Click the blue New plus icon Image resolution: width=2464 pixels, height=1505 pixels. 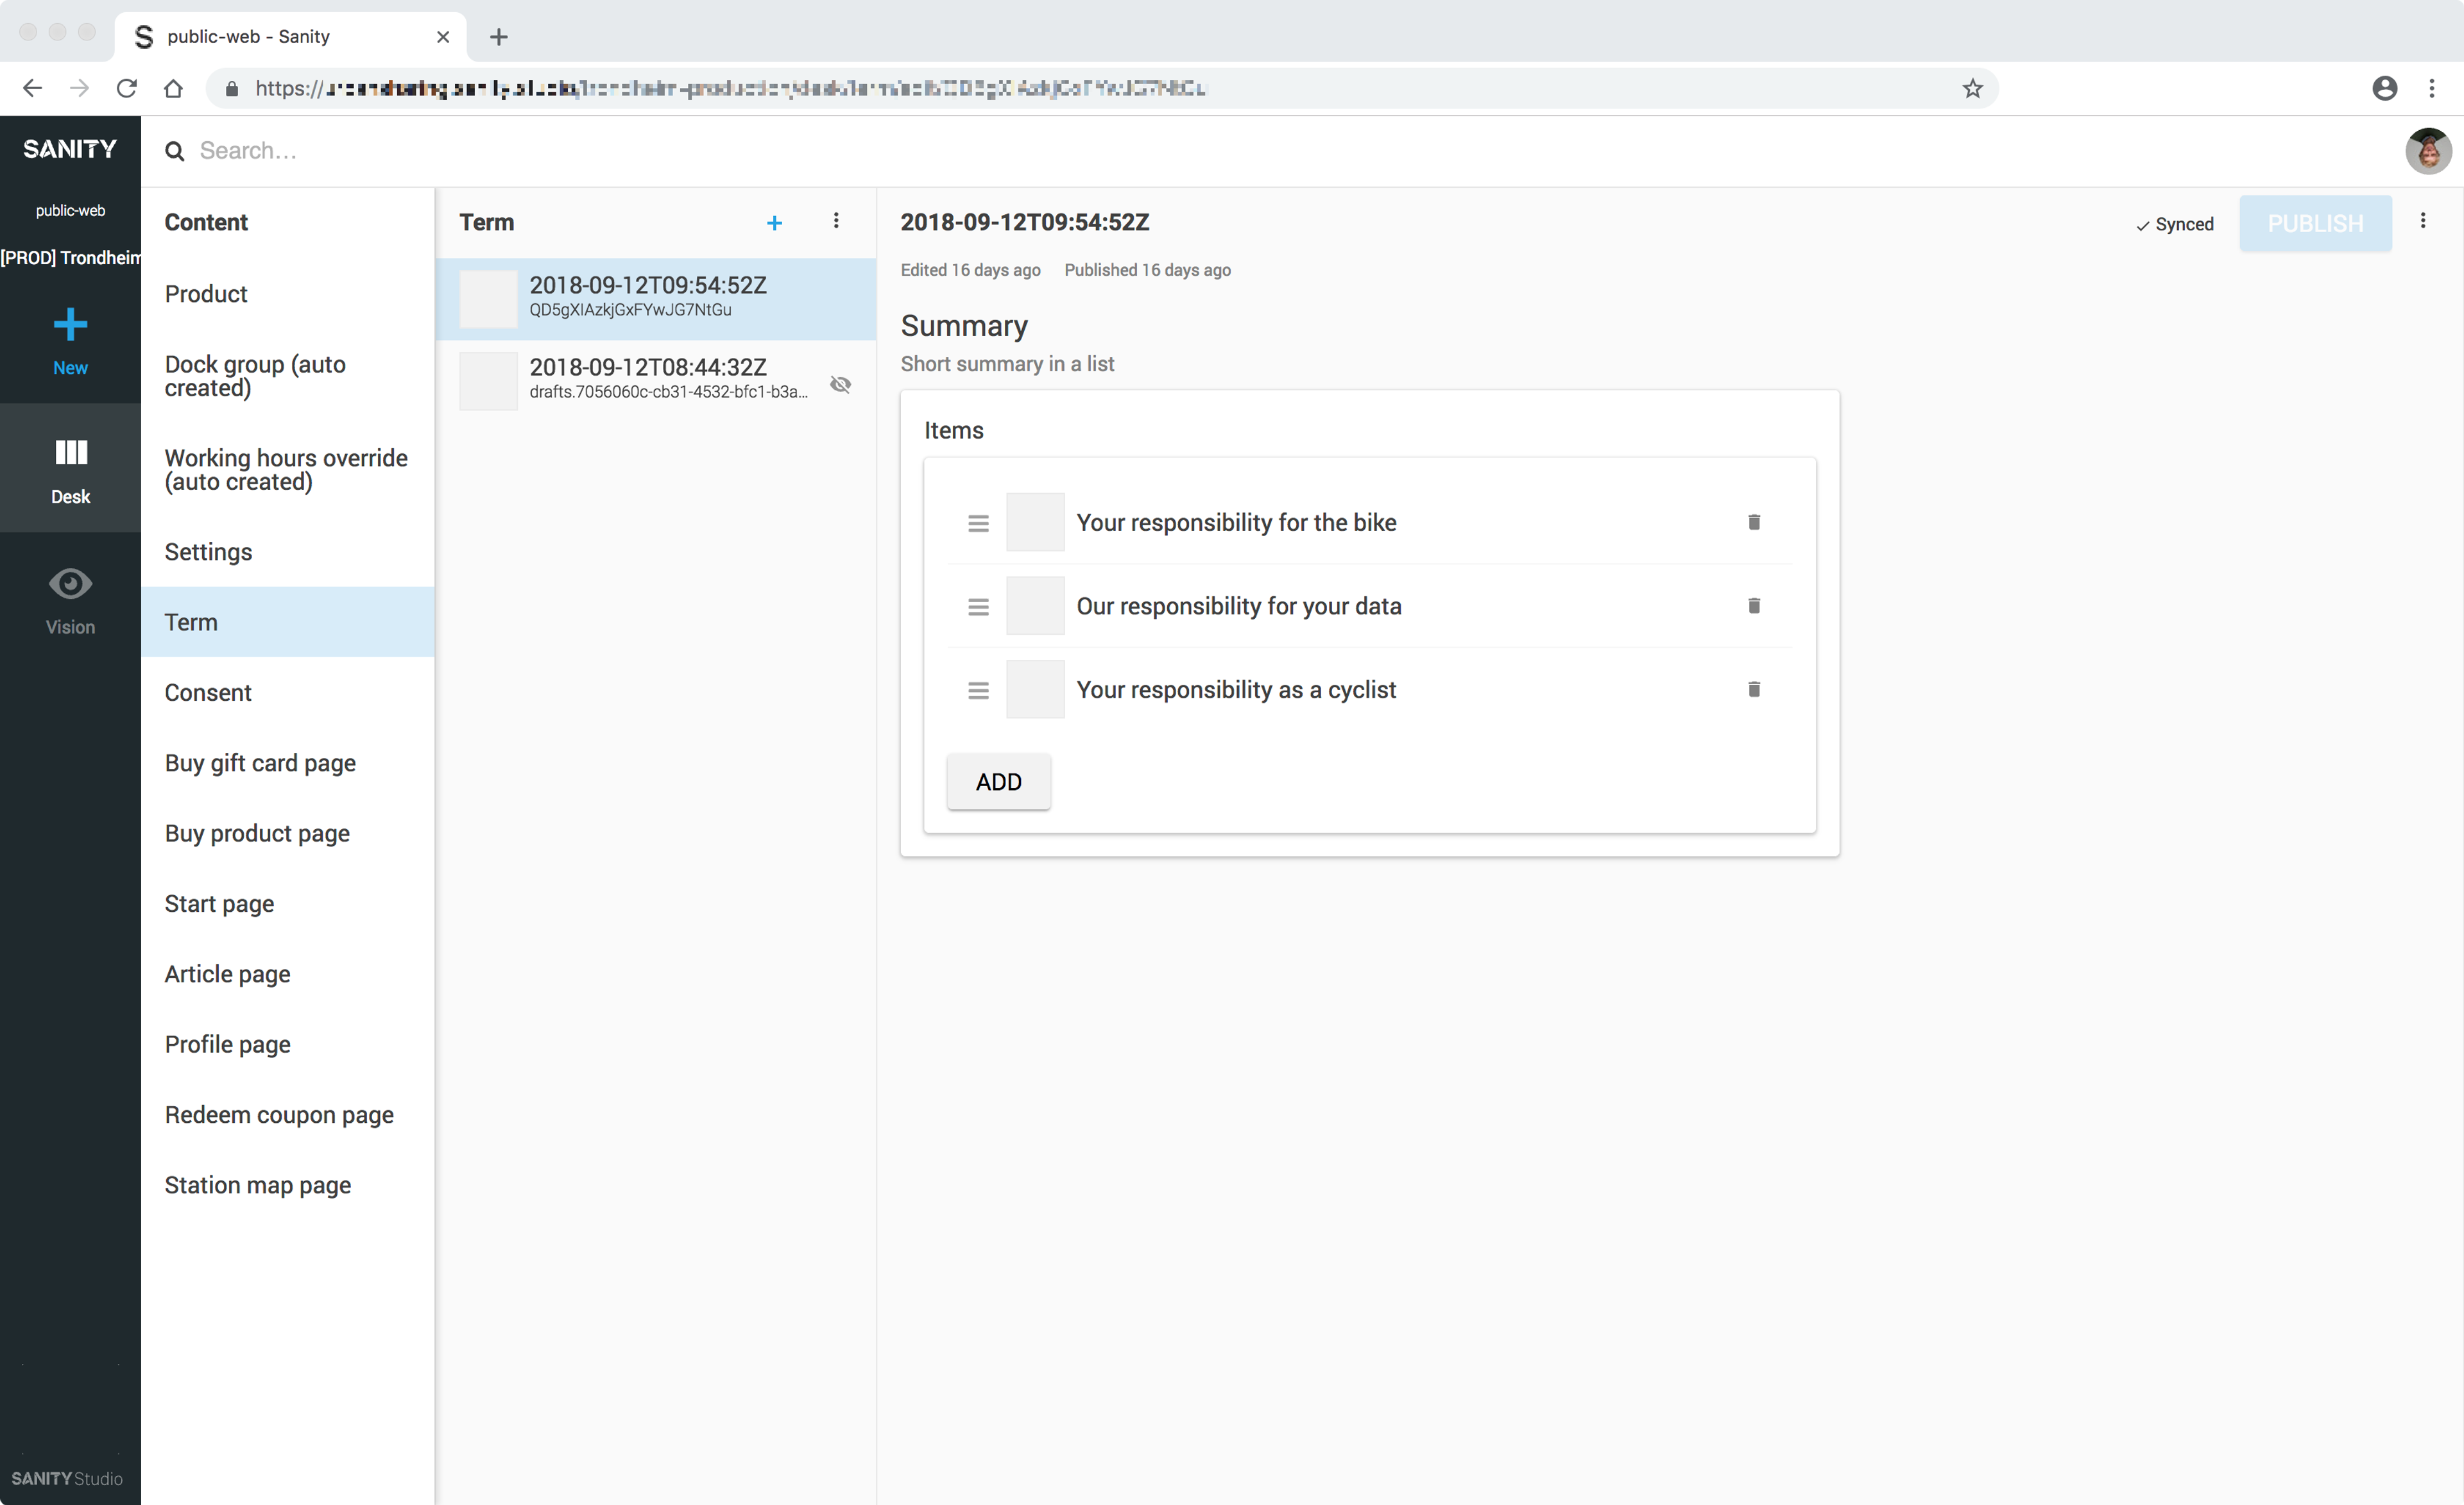click(x=70, y=324)
